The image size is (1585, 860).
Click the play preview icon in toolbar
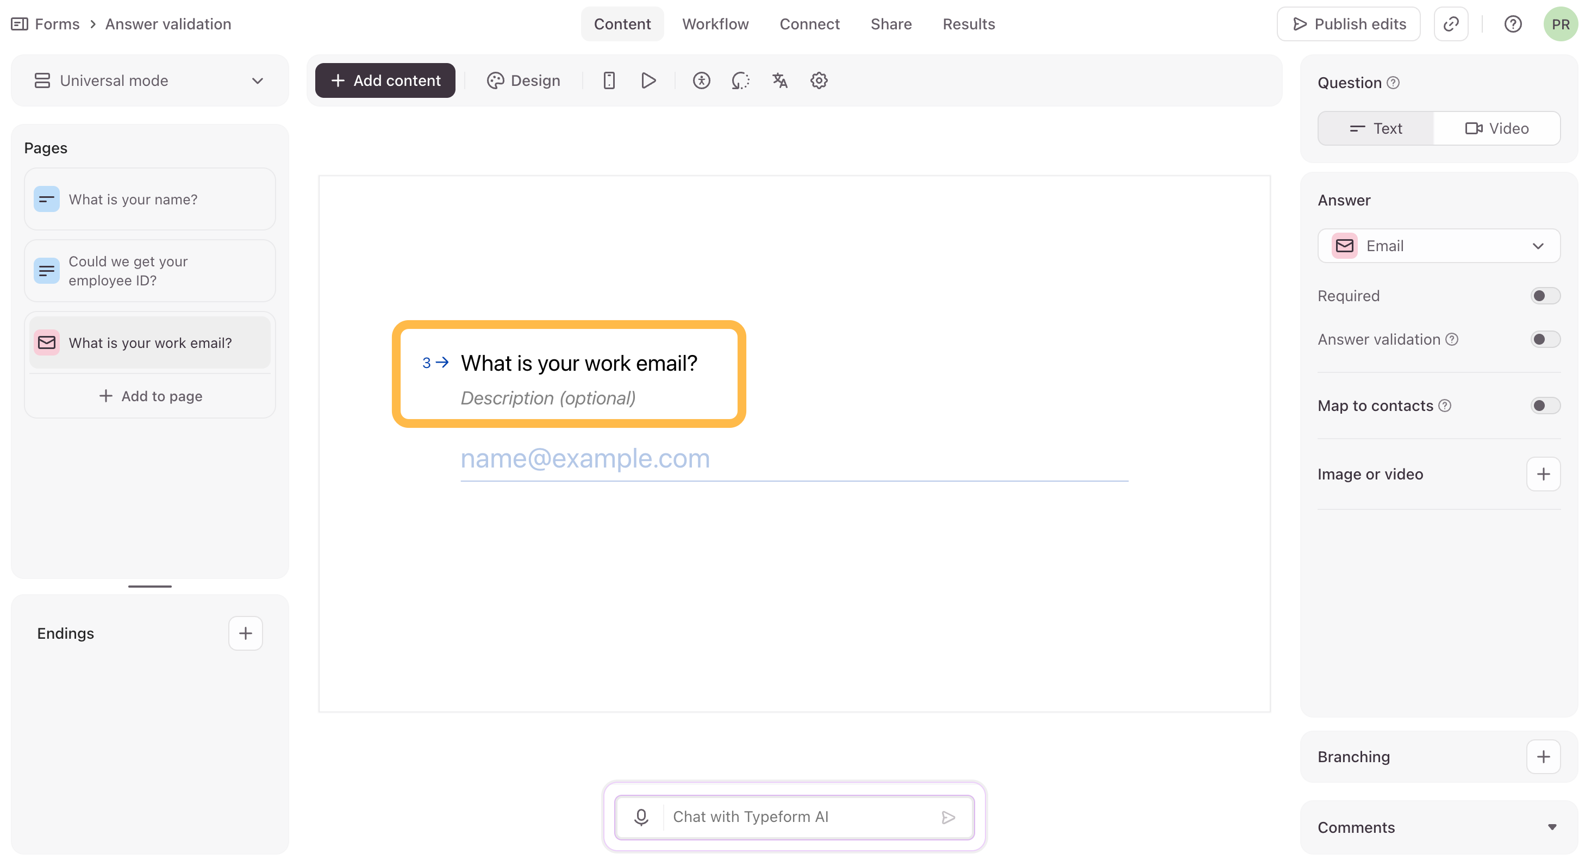(x=648, y=80)
